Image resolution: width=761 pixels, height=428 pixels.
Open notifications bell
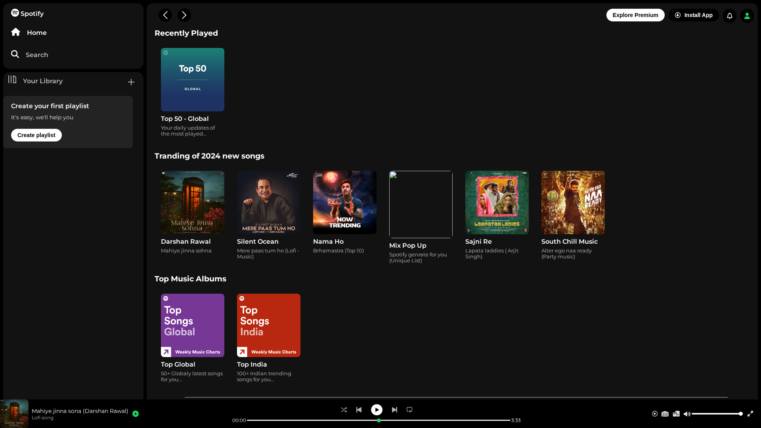coord(730,16)
